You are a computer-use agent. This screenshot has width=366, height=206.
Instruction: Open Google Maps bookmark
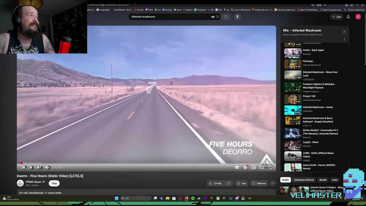point(103,10)
